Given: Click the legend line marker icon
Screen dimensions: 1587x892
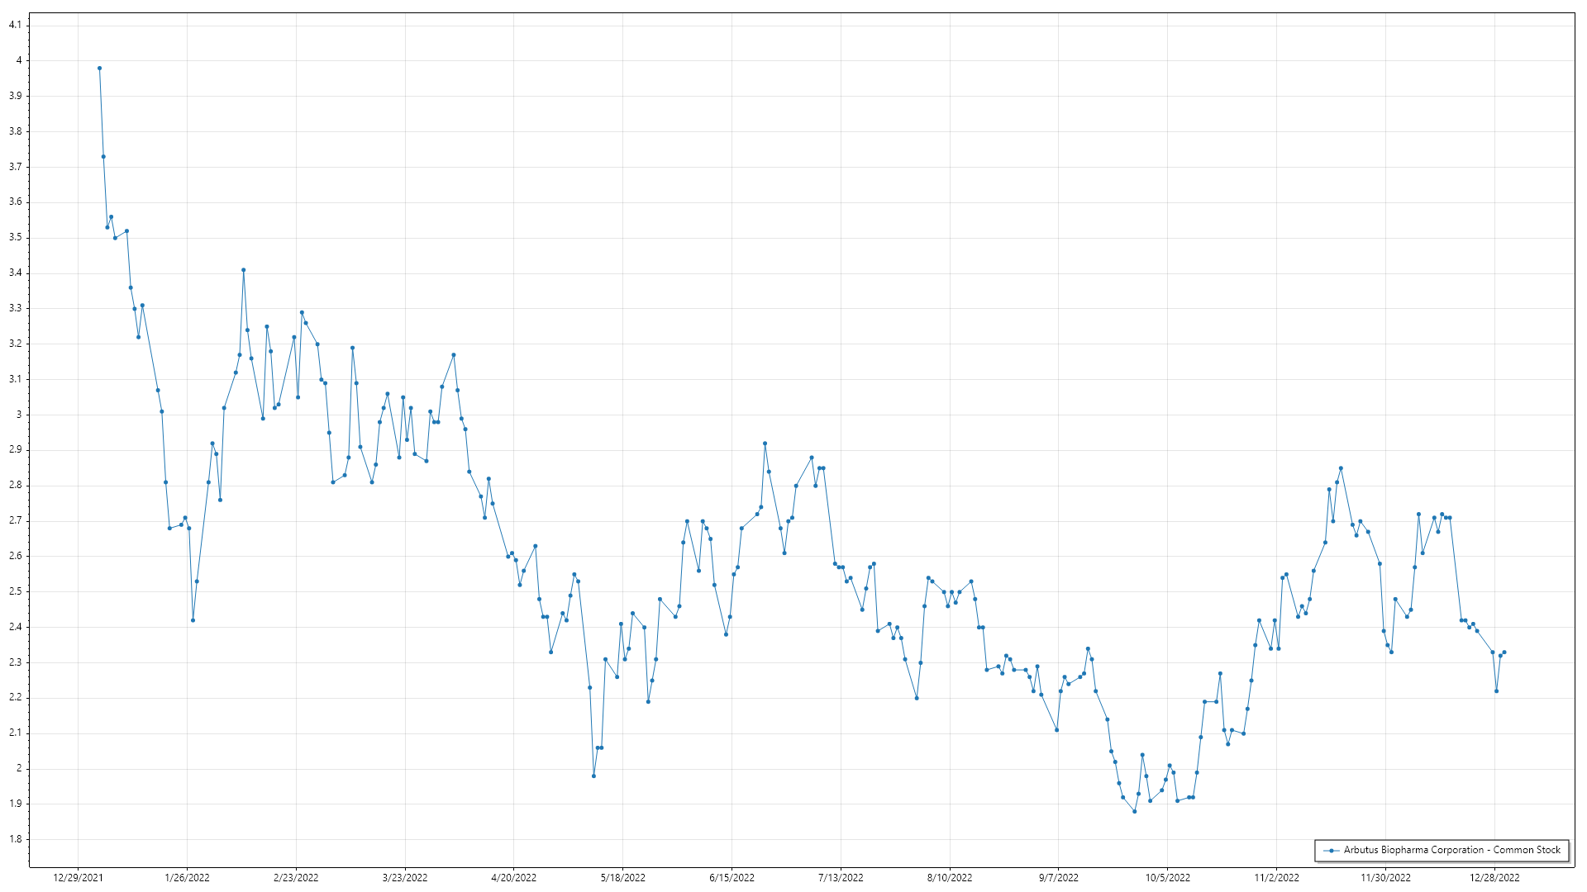Looking at the screenshot, I should [x=1331, y=850].
